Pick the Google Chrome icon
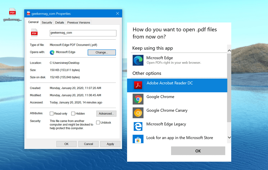The image size is (268, 170). tap(138, 99)
